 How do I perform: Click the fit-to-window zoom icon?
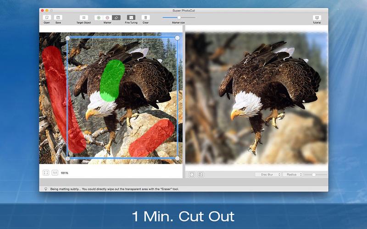click(x=46, y=173)
